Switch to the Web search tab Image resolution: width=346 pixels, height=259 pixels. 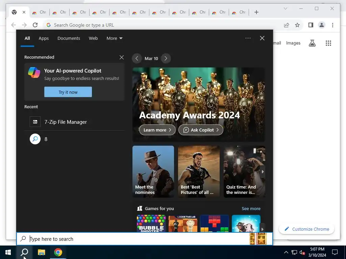coord(93,38)
